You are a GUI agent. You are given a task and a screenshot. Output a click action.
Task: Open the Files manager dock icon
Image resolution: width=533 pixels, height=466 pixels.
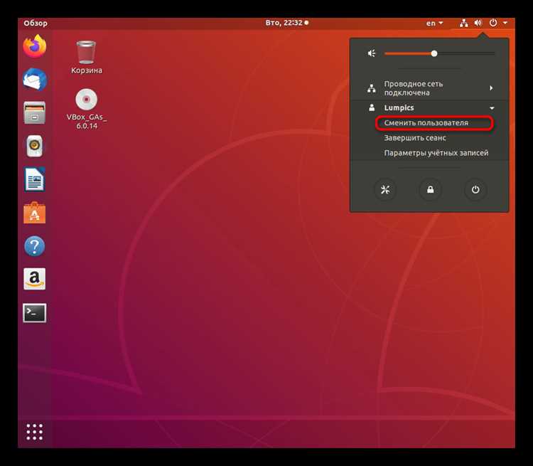point(35,112)
